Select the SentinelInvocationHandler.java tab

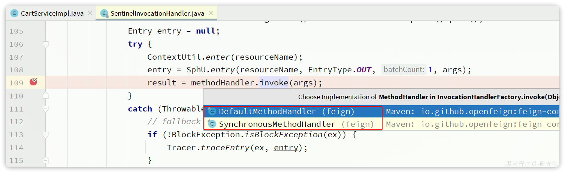[157, 13]
